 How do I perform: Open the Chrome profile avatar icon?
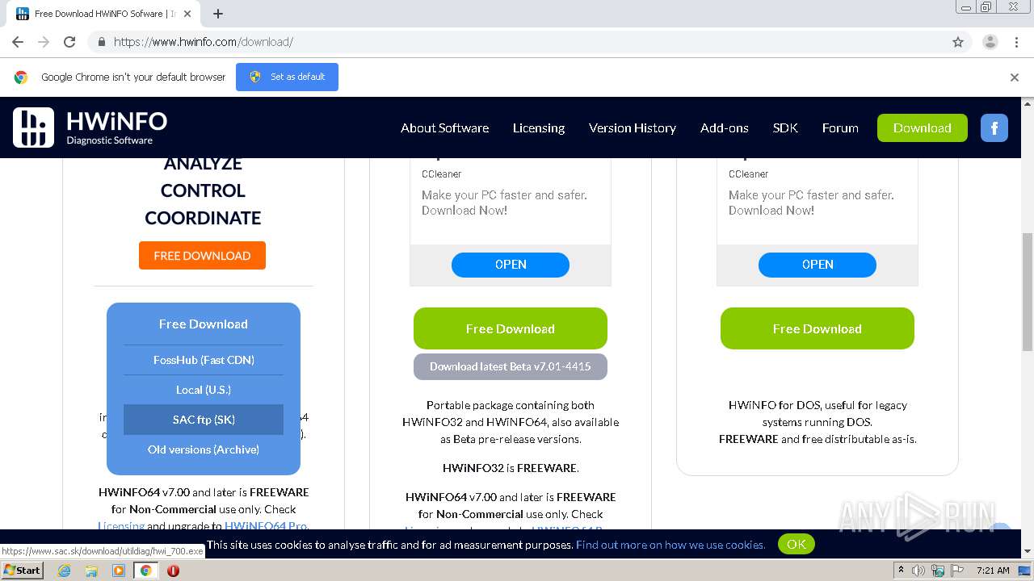point(990,42)
